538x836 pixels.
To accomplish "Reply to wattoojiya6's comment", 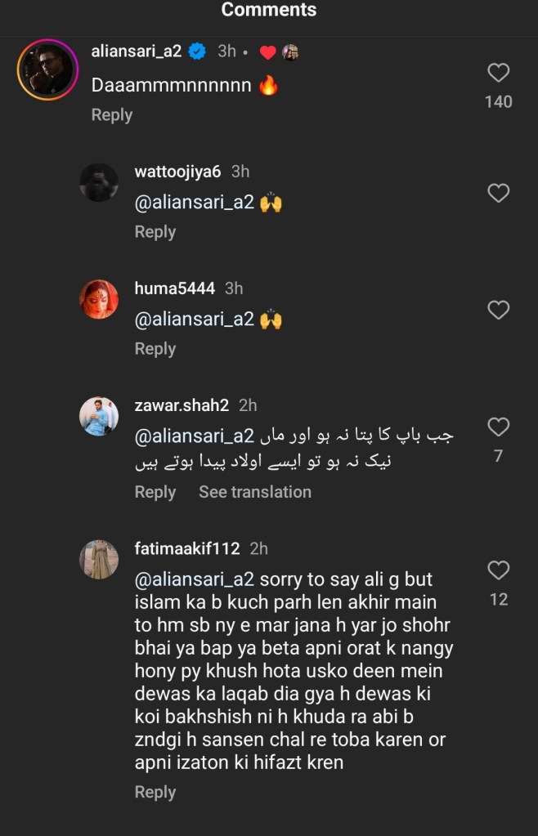I will (155, 232).
